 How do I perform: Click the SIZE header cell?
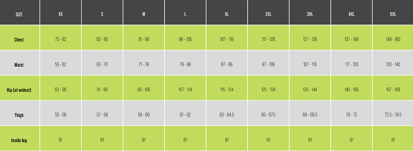[x=19, y=14]
